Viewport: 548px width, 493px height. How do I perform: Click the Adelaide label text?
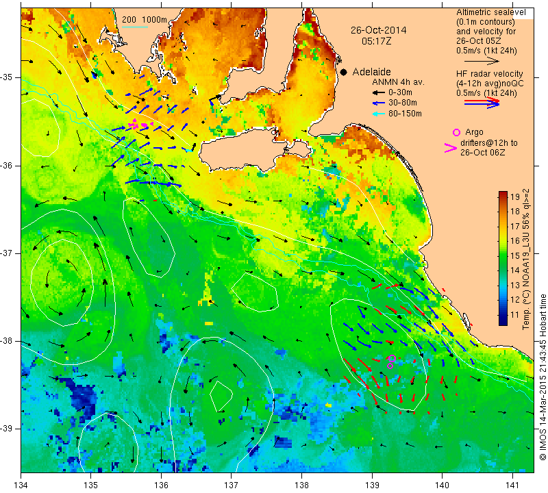[x=371, y=72]
